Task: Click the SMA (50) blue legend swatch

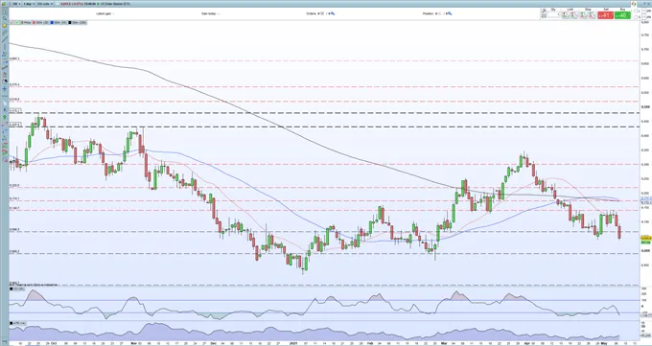Action: [52, 22]
